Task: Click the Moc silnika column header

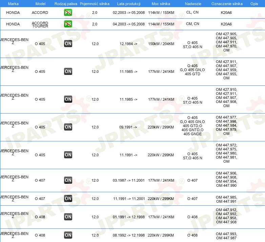Action: [161, 4]
